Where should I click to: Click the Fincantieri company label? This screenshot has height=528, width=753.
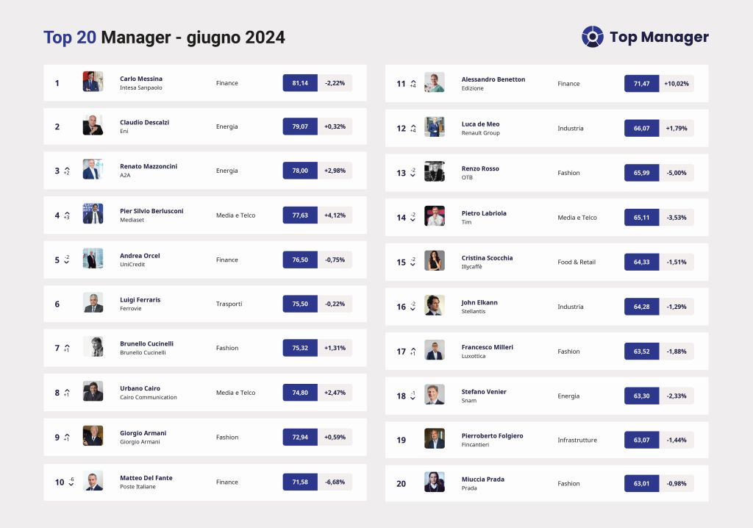pyautogui.click(x=475, y=445)
